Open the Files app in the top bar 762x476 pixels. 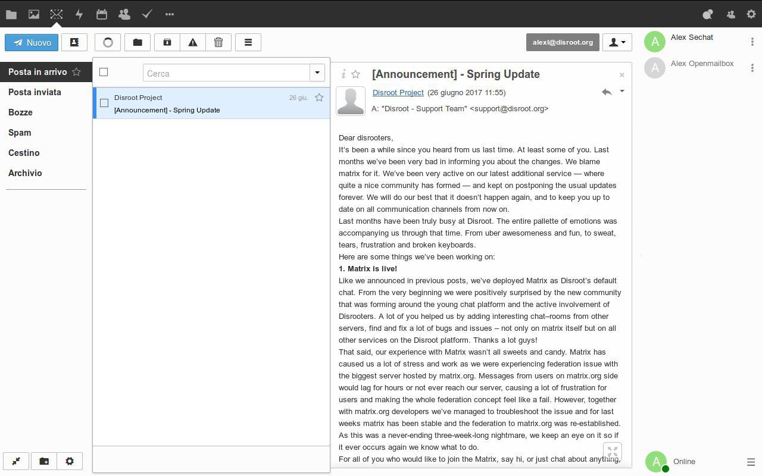(x=11, y=14)
